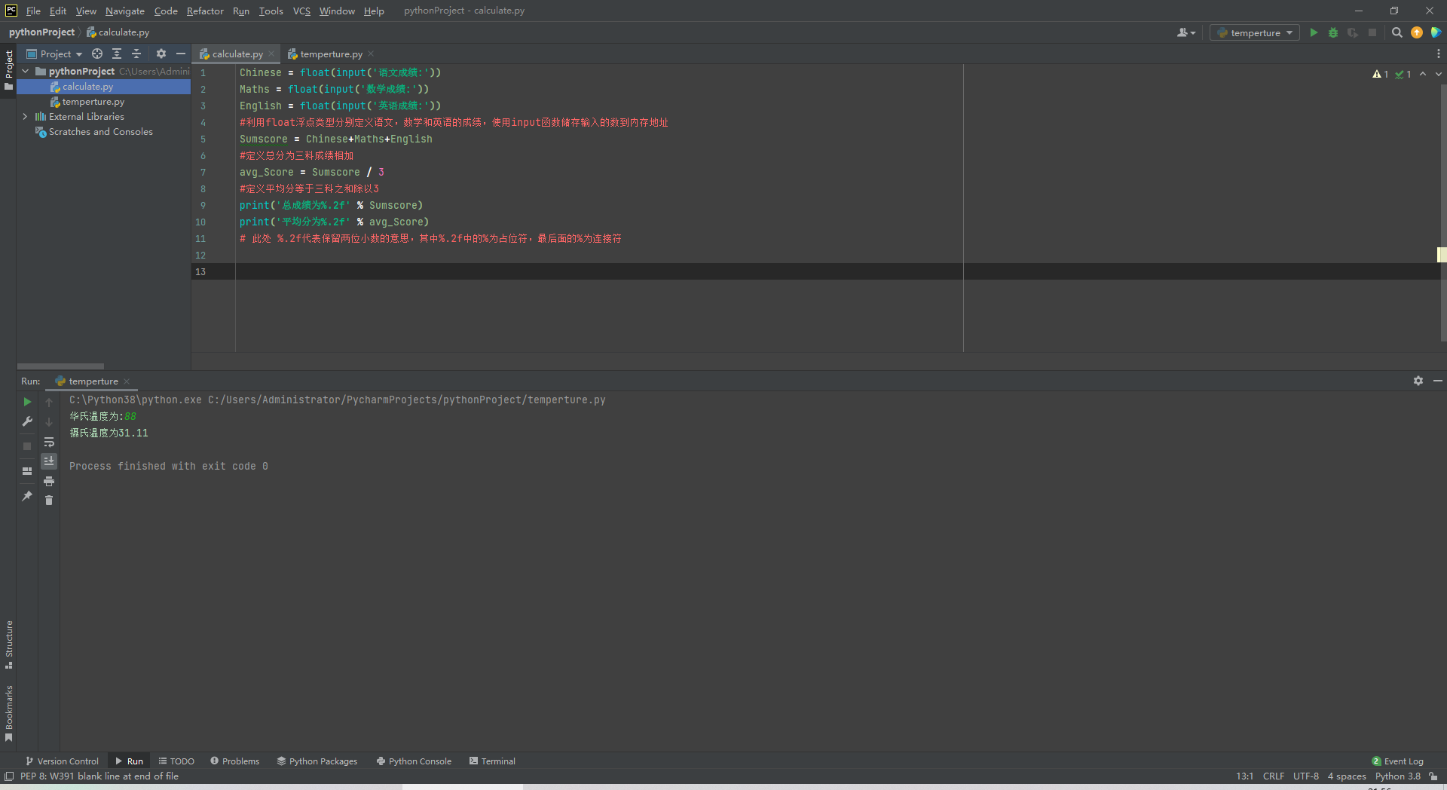Open the Python 3.8 interpreter selector

[x=1397, y=776]
